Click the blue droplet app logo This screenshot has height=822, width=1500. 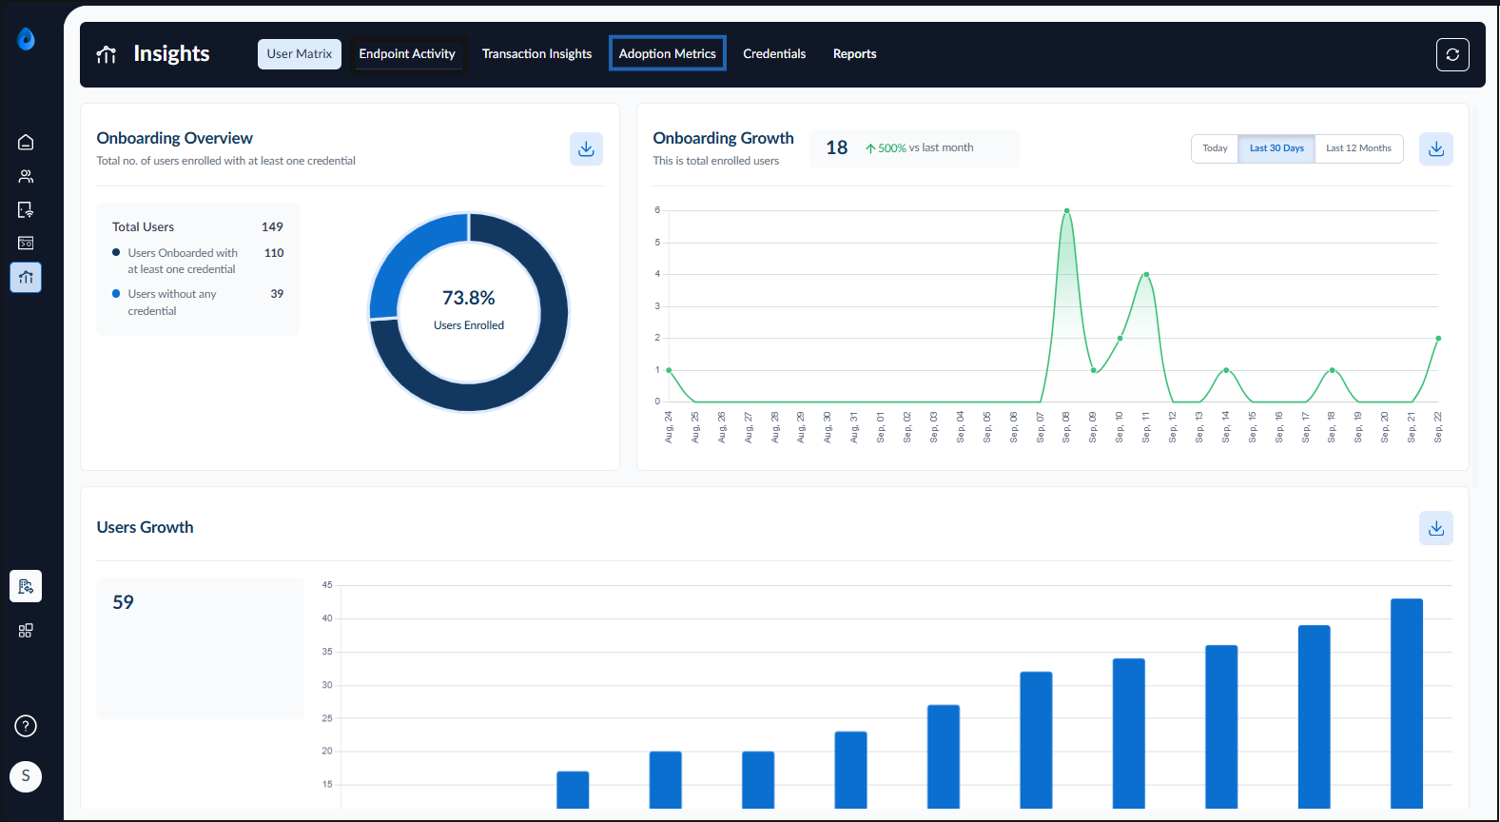click(x=26, y=39)
